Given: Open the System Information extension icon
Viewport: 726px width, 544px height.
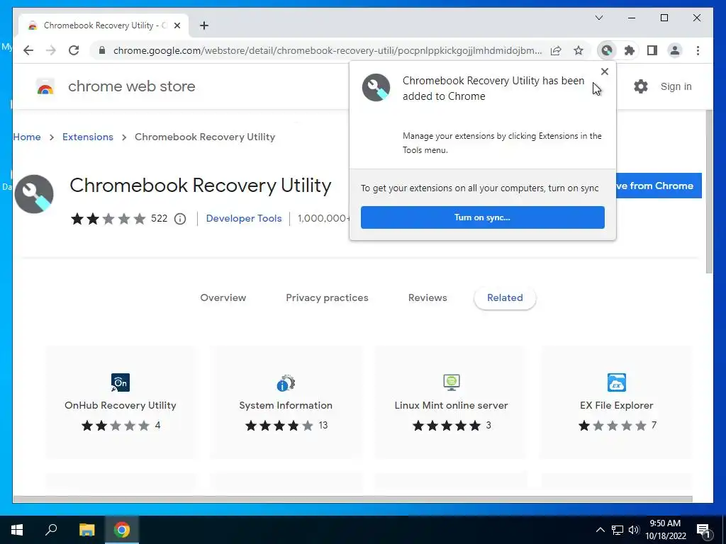Looking at the screenshot, I should (286, 383).
